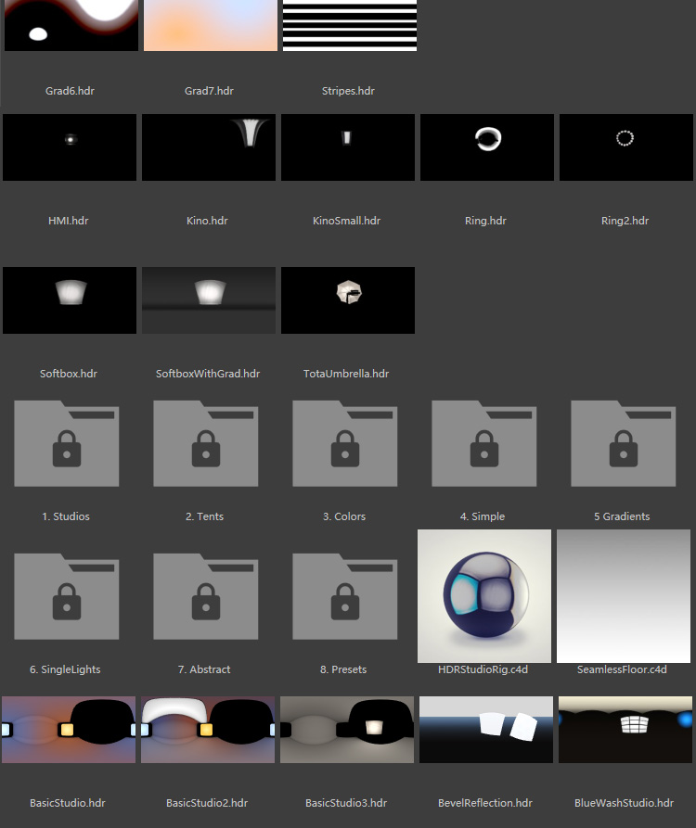Click the 1. Studios folder label
This screenshot has height=828, width=696.
66,516
